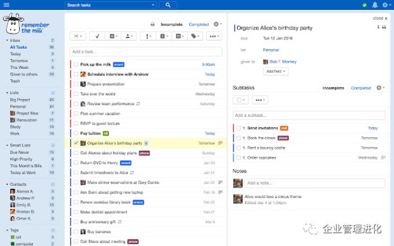Open the High Priority smart list
Viewport: 394px width, 246px height.
[x=21, y=159]
